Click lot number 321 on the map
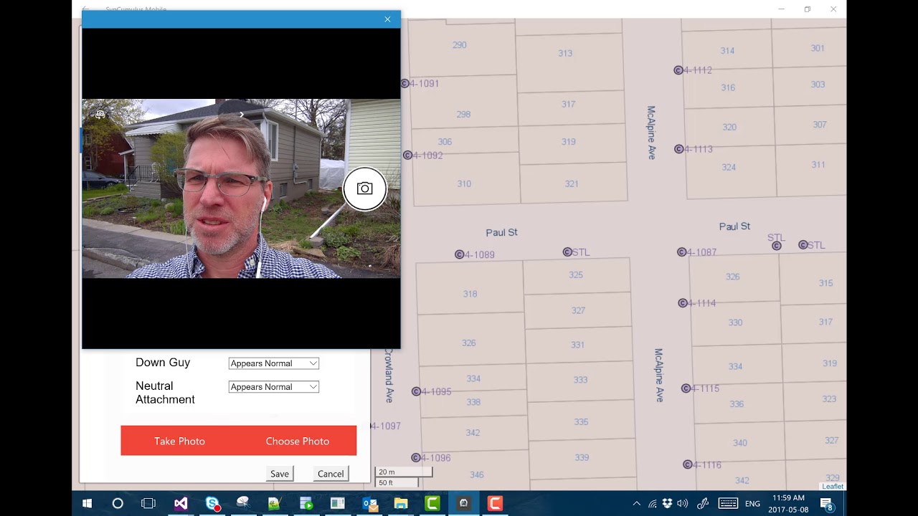The width and height of the screenshot is (918, 516). point(572,184)
